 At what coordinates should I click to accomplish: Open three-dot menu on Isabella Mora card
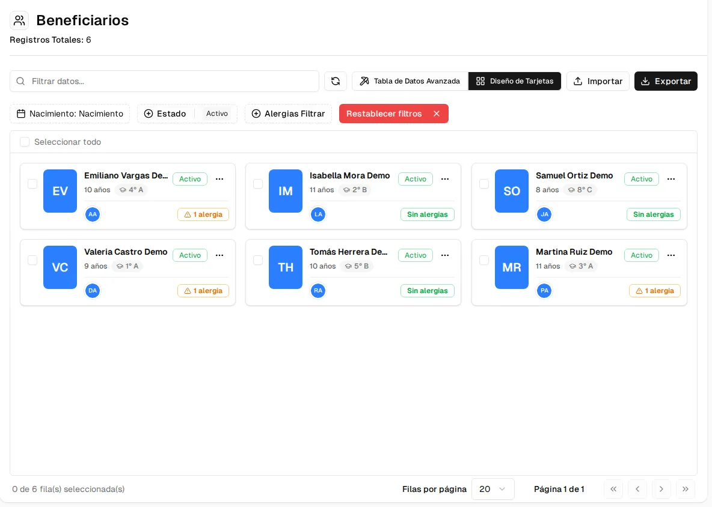pyautogui.click(x=445, y=179)
